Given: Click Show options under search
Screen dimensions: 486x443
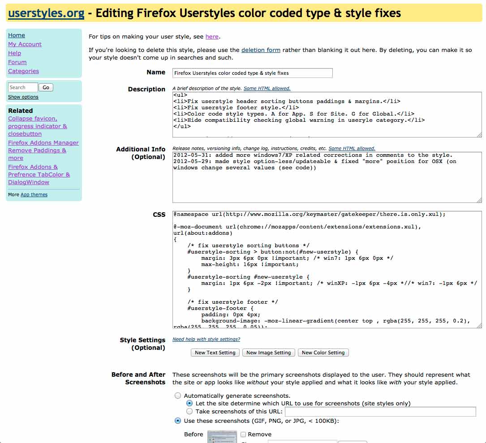Looking at the screenshot, I should tap(23, 97).
